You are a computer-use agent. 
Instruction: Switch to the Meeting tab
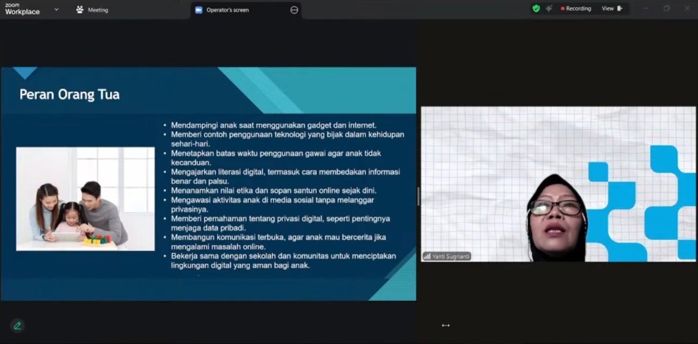92,10
